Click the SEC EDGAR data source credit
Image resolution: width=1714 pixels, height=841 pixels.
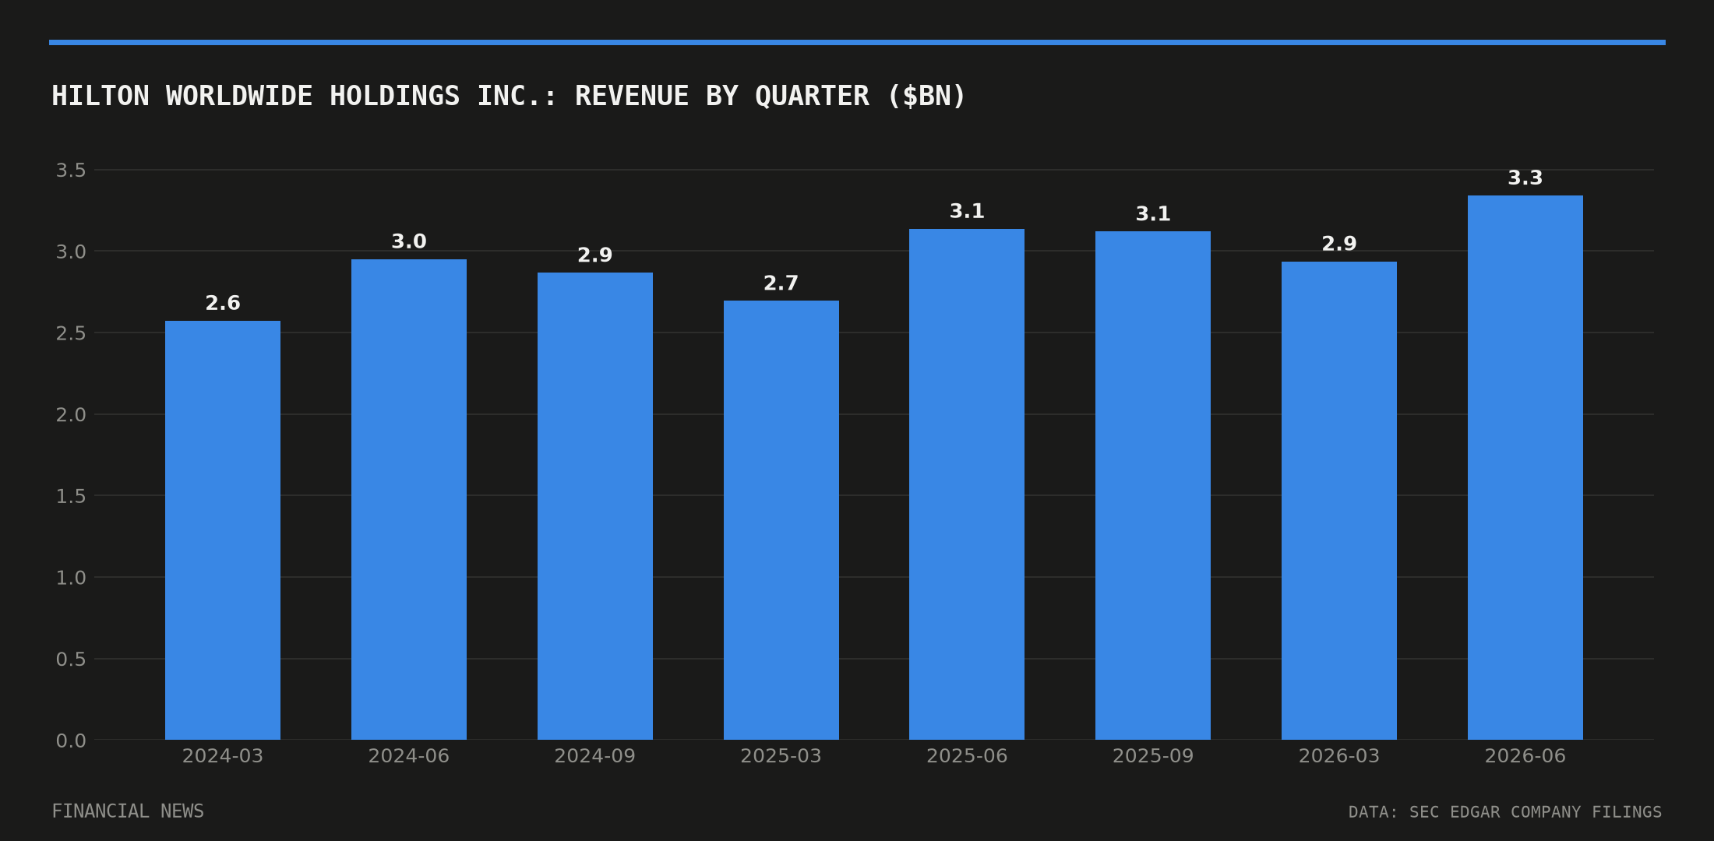[1505, 812]
